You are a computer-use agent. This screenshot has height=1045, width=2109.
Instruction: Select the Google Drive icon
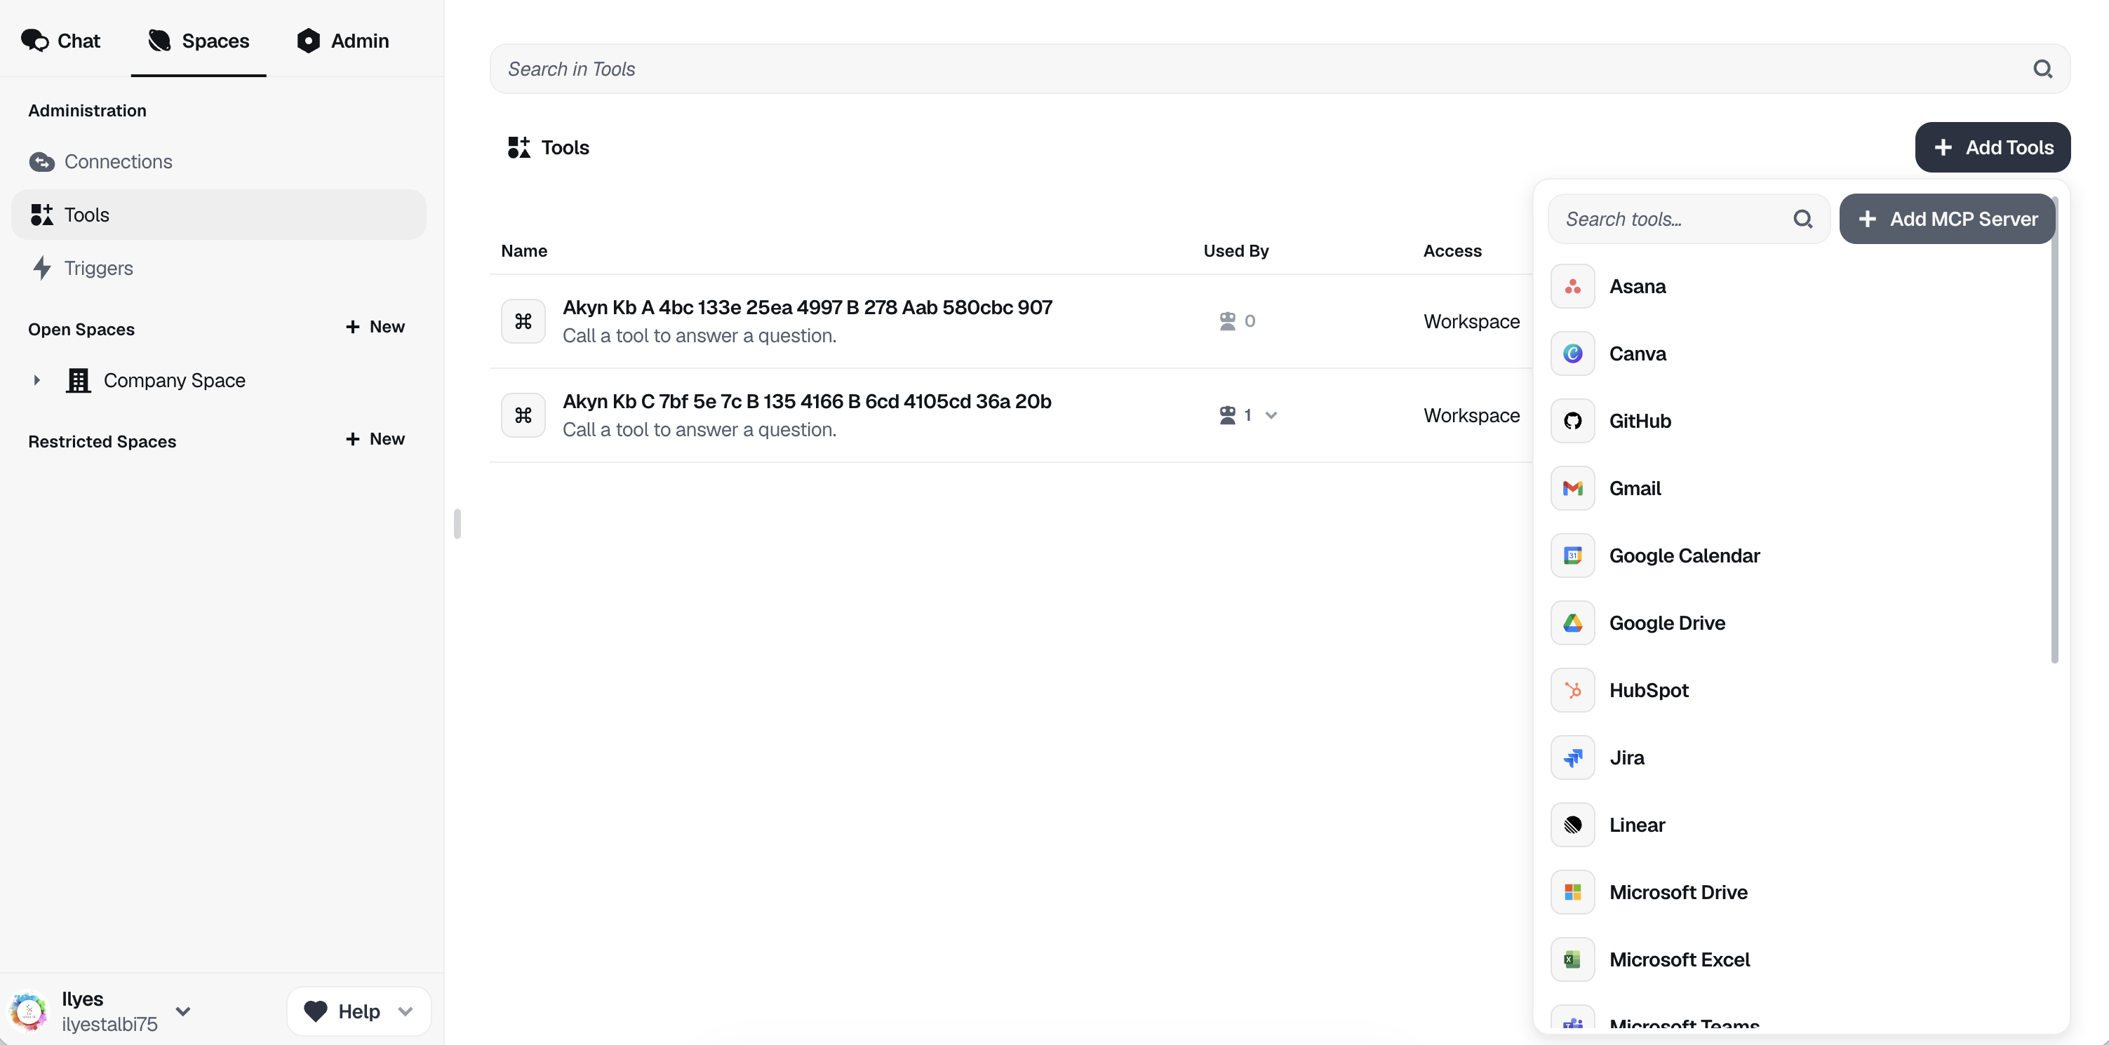[x=1572, y=623]
